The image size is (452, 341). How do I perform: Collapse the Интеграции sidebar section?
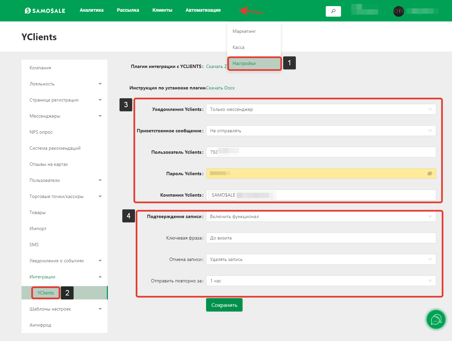click(x=64, y=277)
